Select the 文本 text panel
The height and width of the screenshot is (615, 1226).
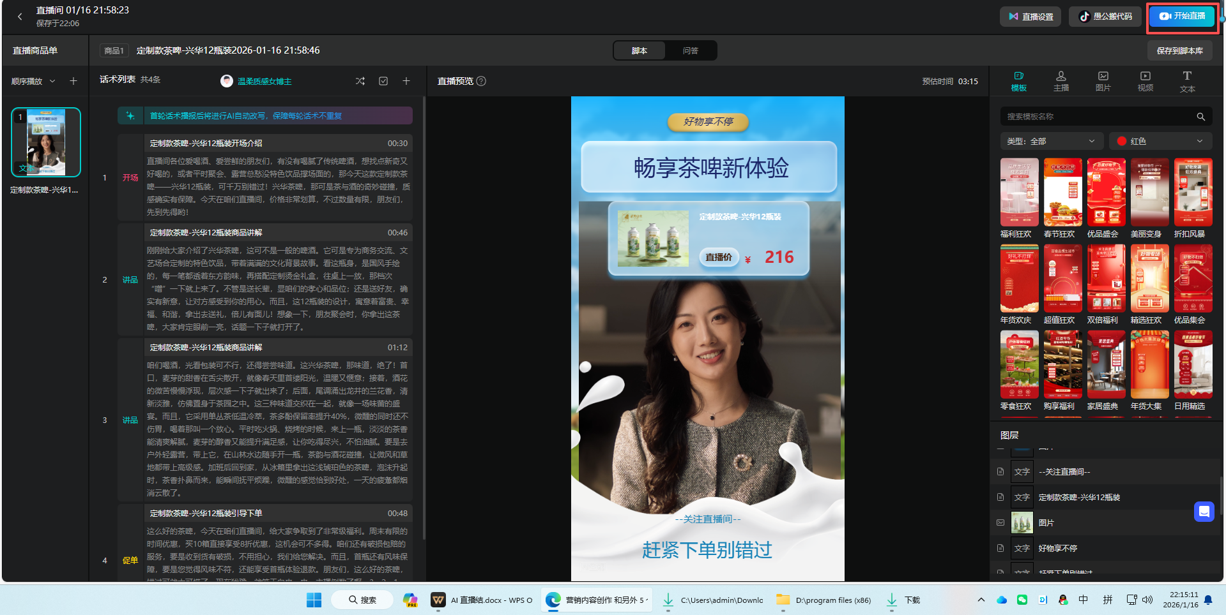[1187, 81]
